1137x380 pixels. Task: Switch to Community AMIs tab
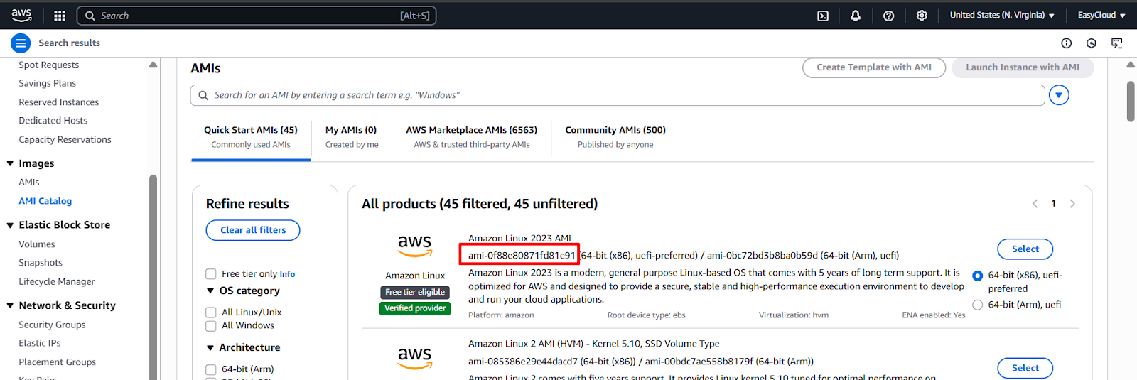[615, 137]
